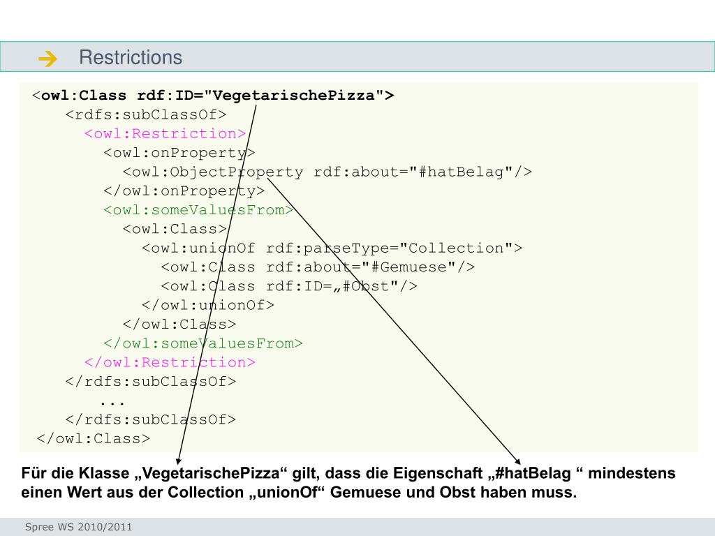Click the green closing </owl:someValuesFrom> tag
Screen dimensions: 715x536
point(203,343)
